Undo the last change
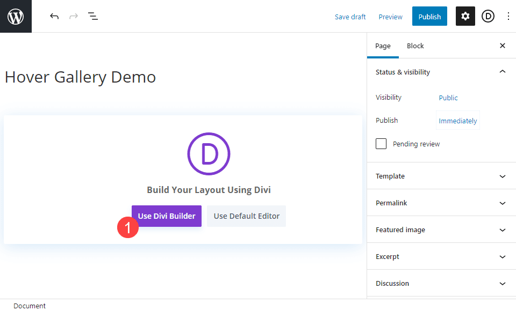This screenshot has height=311, width=516. 54,16
